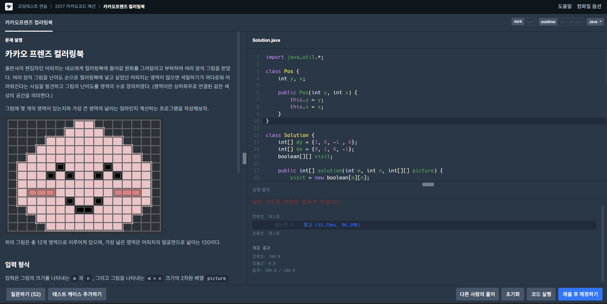Click code line 14 int[] dx array
The image size is (607, 304).
click(316, 149)
